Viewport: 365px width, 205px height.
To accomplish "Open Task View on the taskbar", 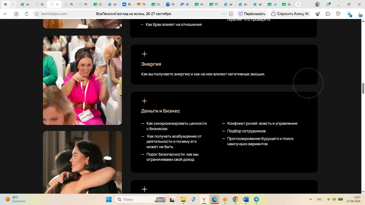I will [x=172, y=199].
